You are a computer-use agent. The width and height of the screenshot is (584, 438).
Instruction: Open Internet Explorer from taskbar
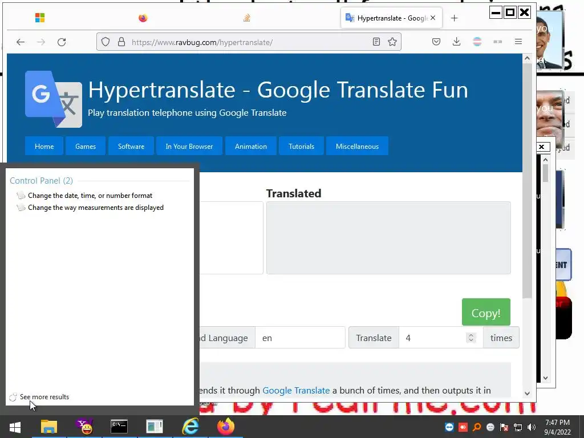pos(190,427)
